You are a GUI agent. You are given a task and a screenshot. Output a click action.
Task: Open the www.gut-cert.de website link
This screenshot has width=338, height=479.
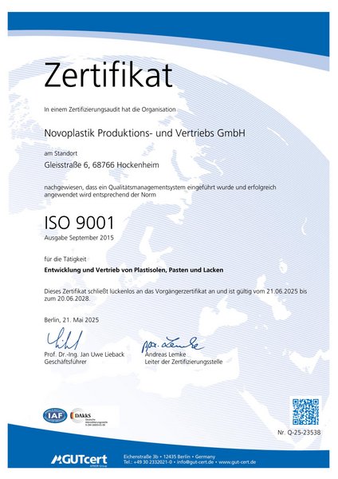[237, 462]
